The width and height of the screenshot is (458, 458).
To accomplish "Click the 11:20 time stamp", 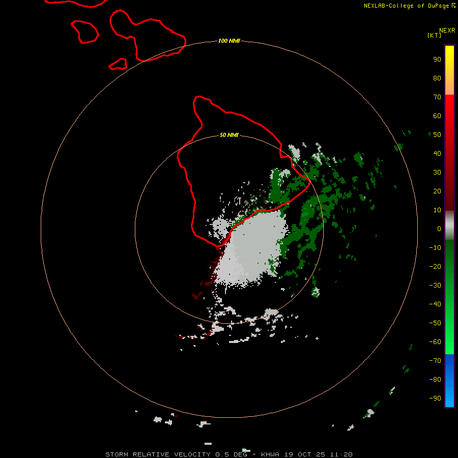I will click(341, 454).
